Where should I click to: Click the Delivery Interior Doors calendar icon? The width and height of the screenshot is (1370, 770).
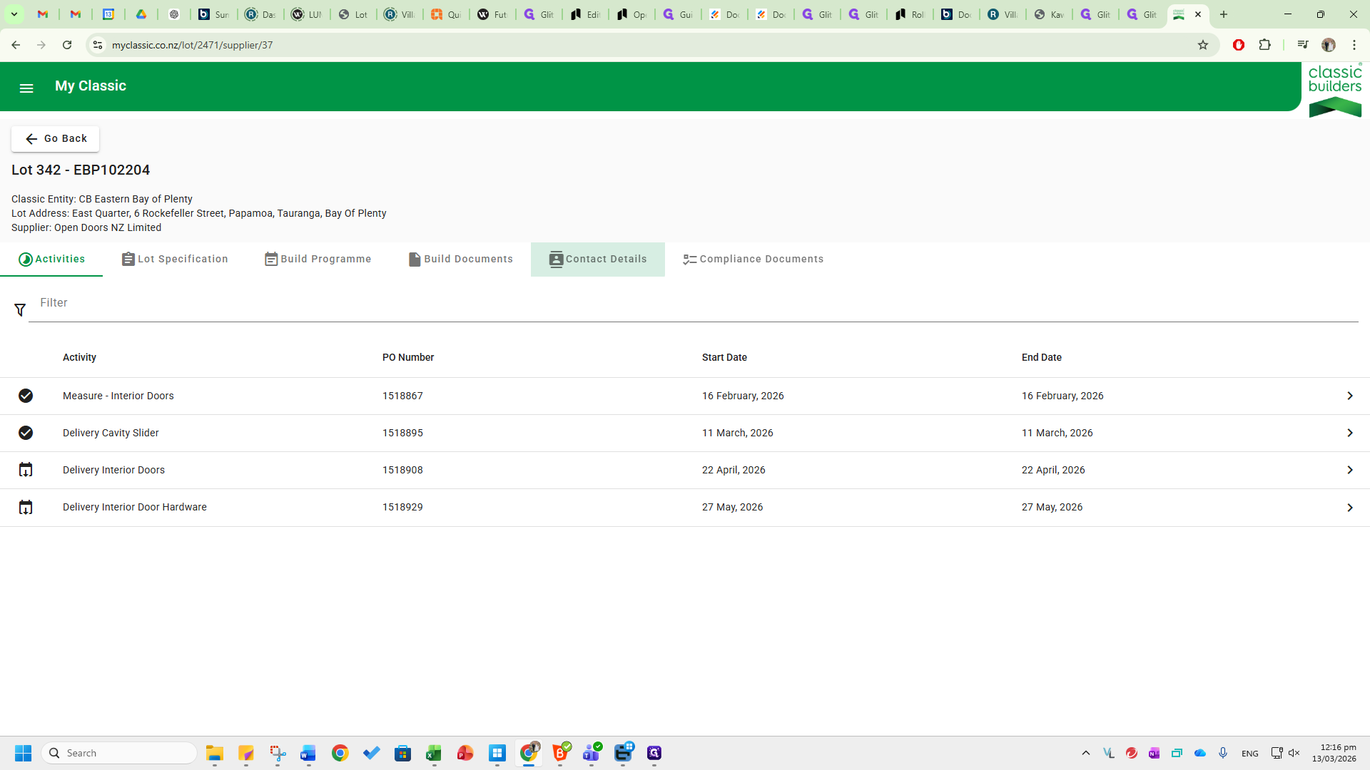[26, 470]
